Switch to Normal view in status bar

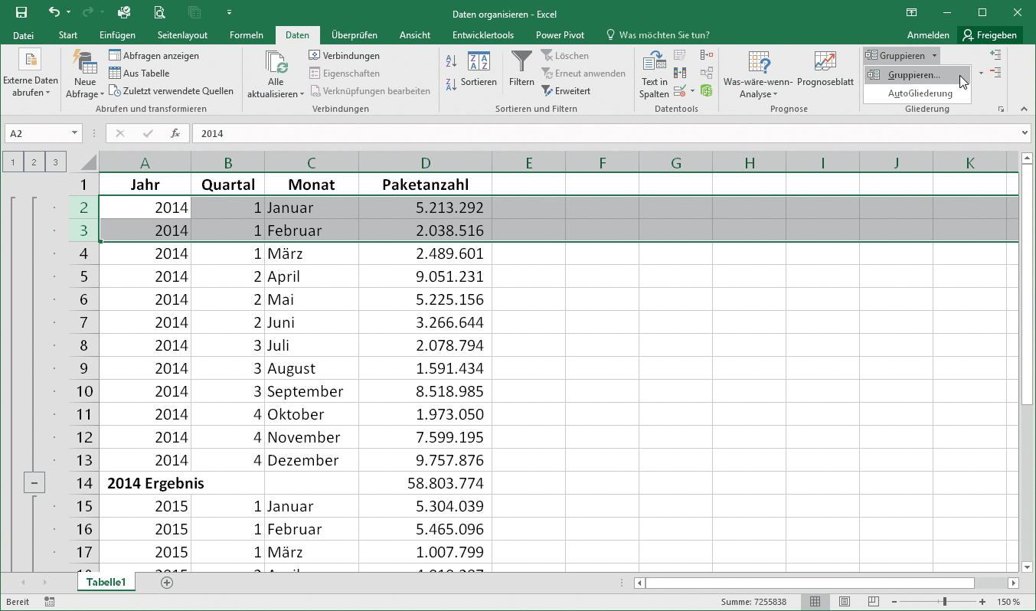coord(815,602)
